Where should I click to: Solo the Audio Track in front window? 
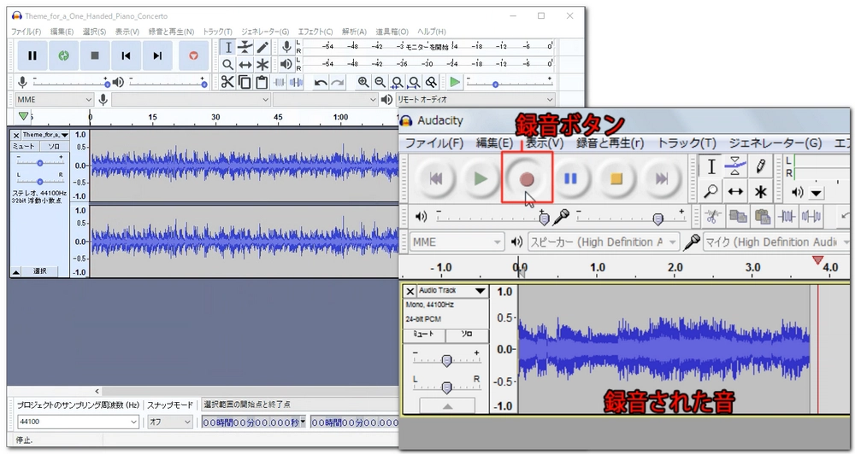point(467,335)
